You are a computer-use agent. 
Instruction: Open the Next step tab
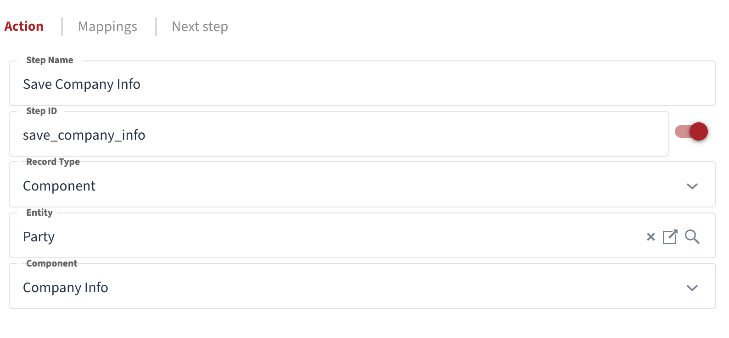coord(200,27)
